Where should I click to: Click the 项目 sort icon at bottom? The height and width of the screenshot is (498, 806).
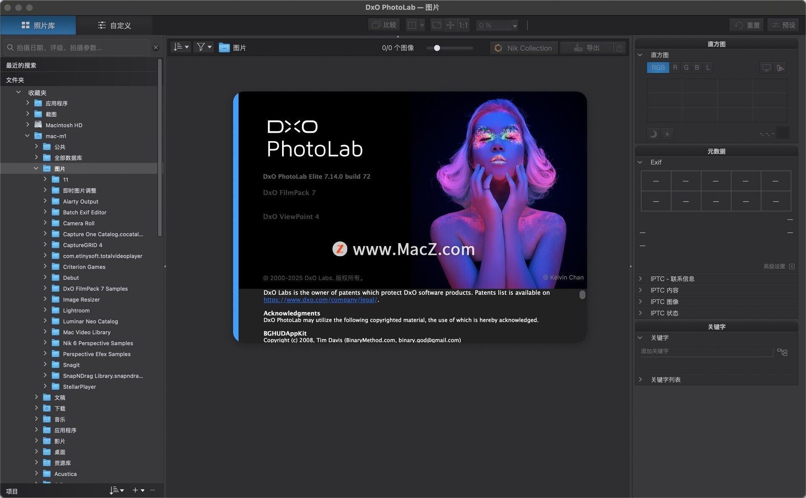point(117,490)
